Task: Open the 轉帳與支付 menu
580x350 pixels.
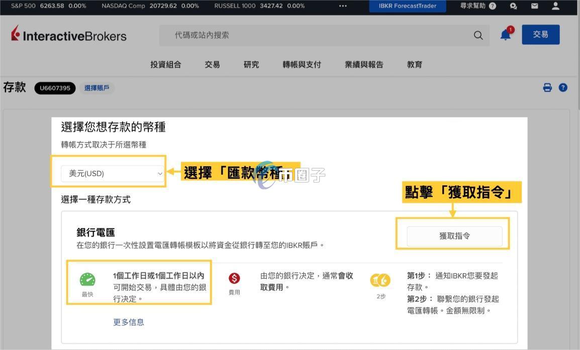Action: (x=302, y=64)
